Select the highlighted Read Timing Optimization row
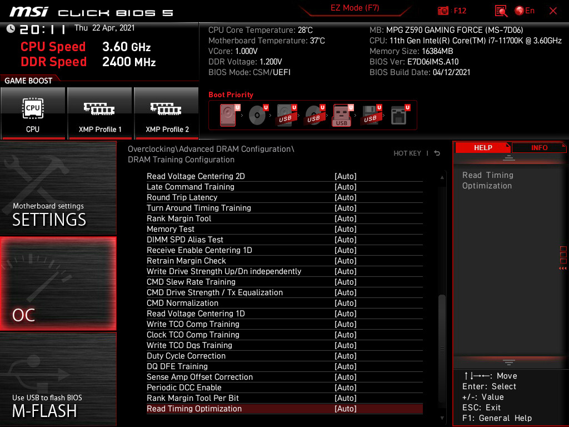The width and height of the screenshot is (569, 427). [x=284, y=409]
